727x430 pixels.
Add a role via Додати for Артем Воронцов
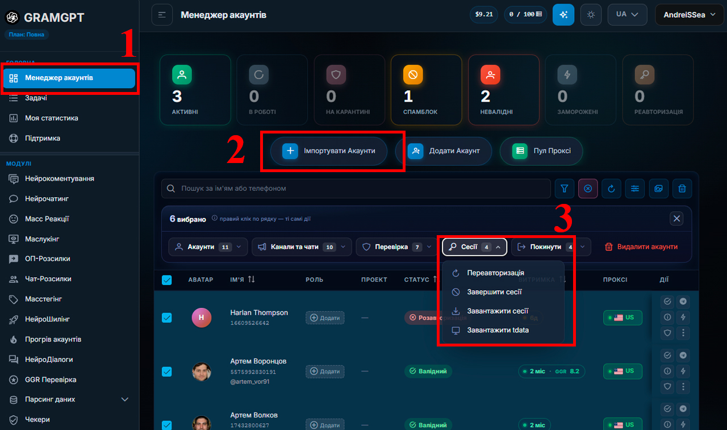point(325,371)
